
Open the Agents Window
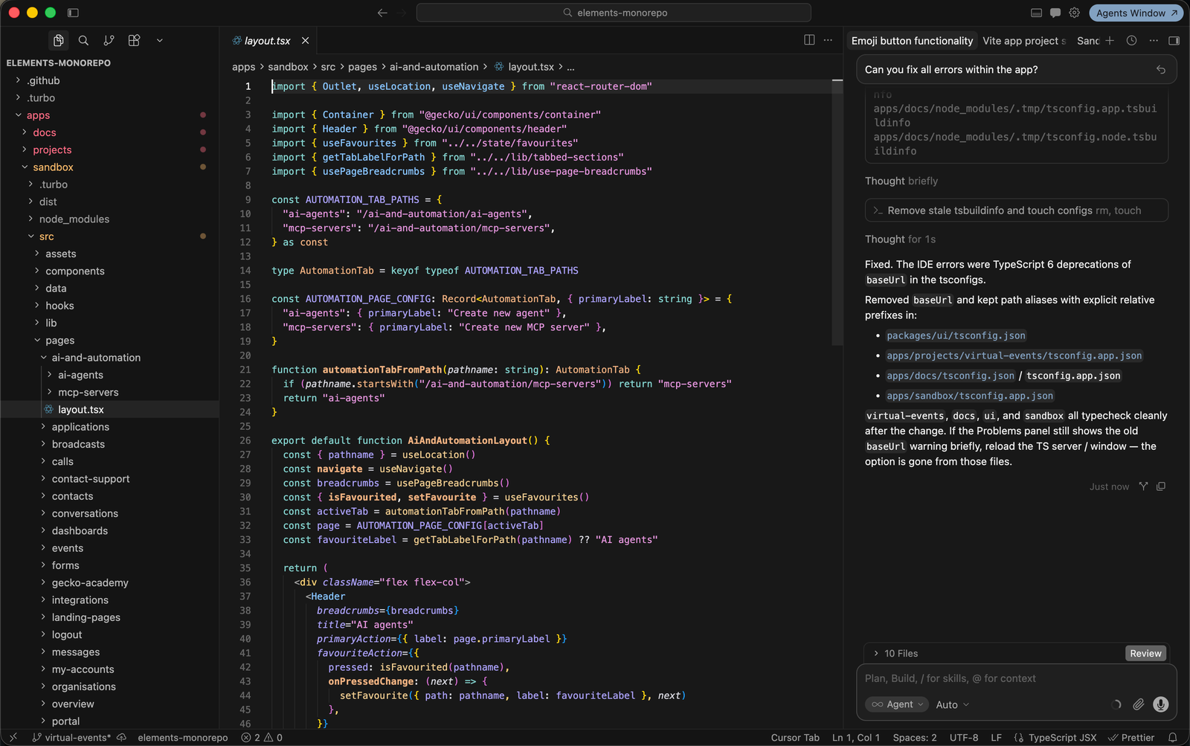point(1136,13)
